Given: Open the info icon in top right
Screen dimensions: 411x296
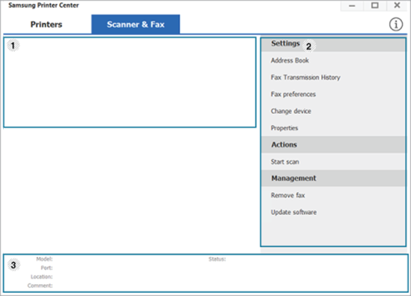Looking at the screenshot, I should [x=395, y=25].
